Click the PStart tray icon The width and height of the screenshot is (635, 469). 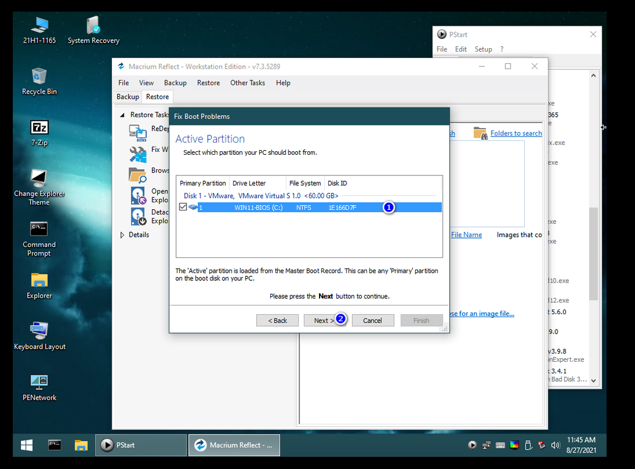pyautogui.click(x=472, y=445)
